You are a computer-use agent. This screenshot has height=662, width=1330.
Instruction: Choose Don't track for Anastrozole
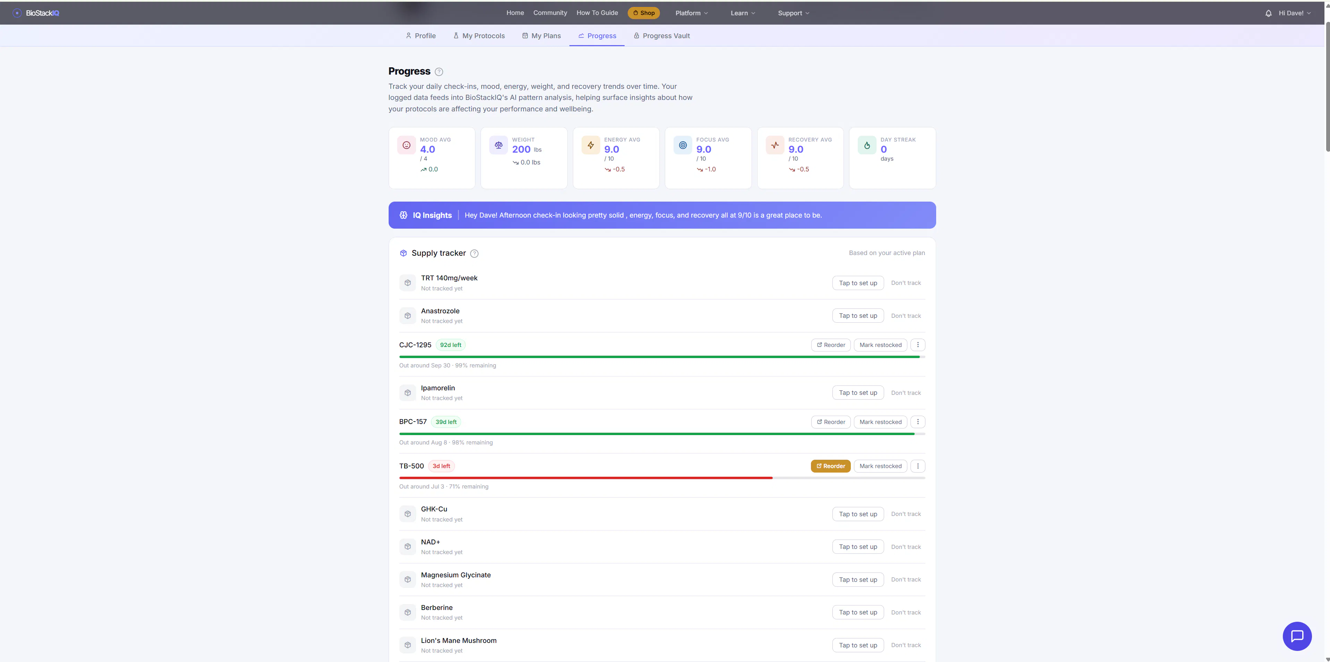click(x=906, y=315)
